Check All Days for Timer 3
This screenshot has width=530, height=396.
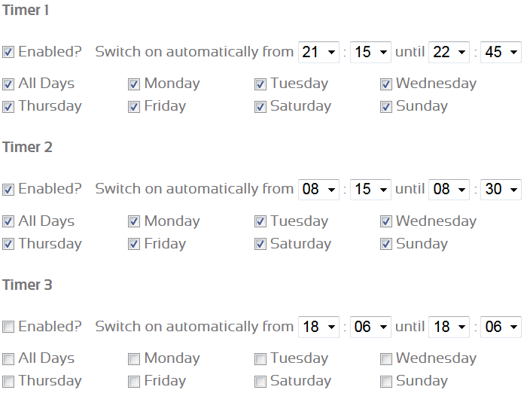(x=8, y=358)
